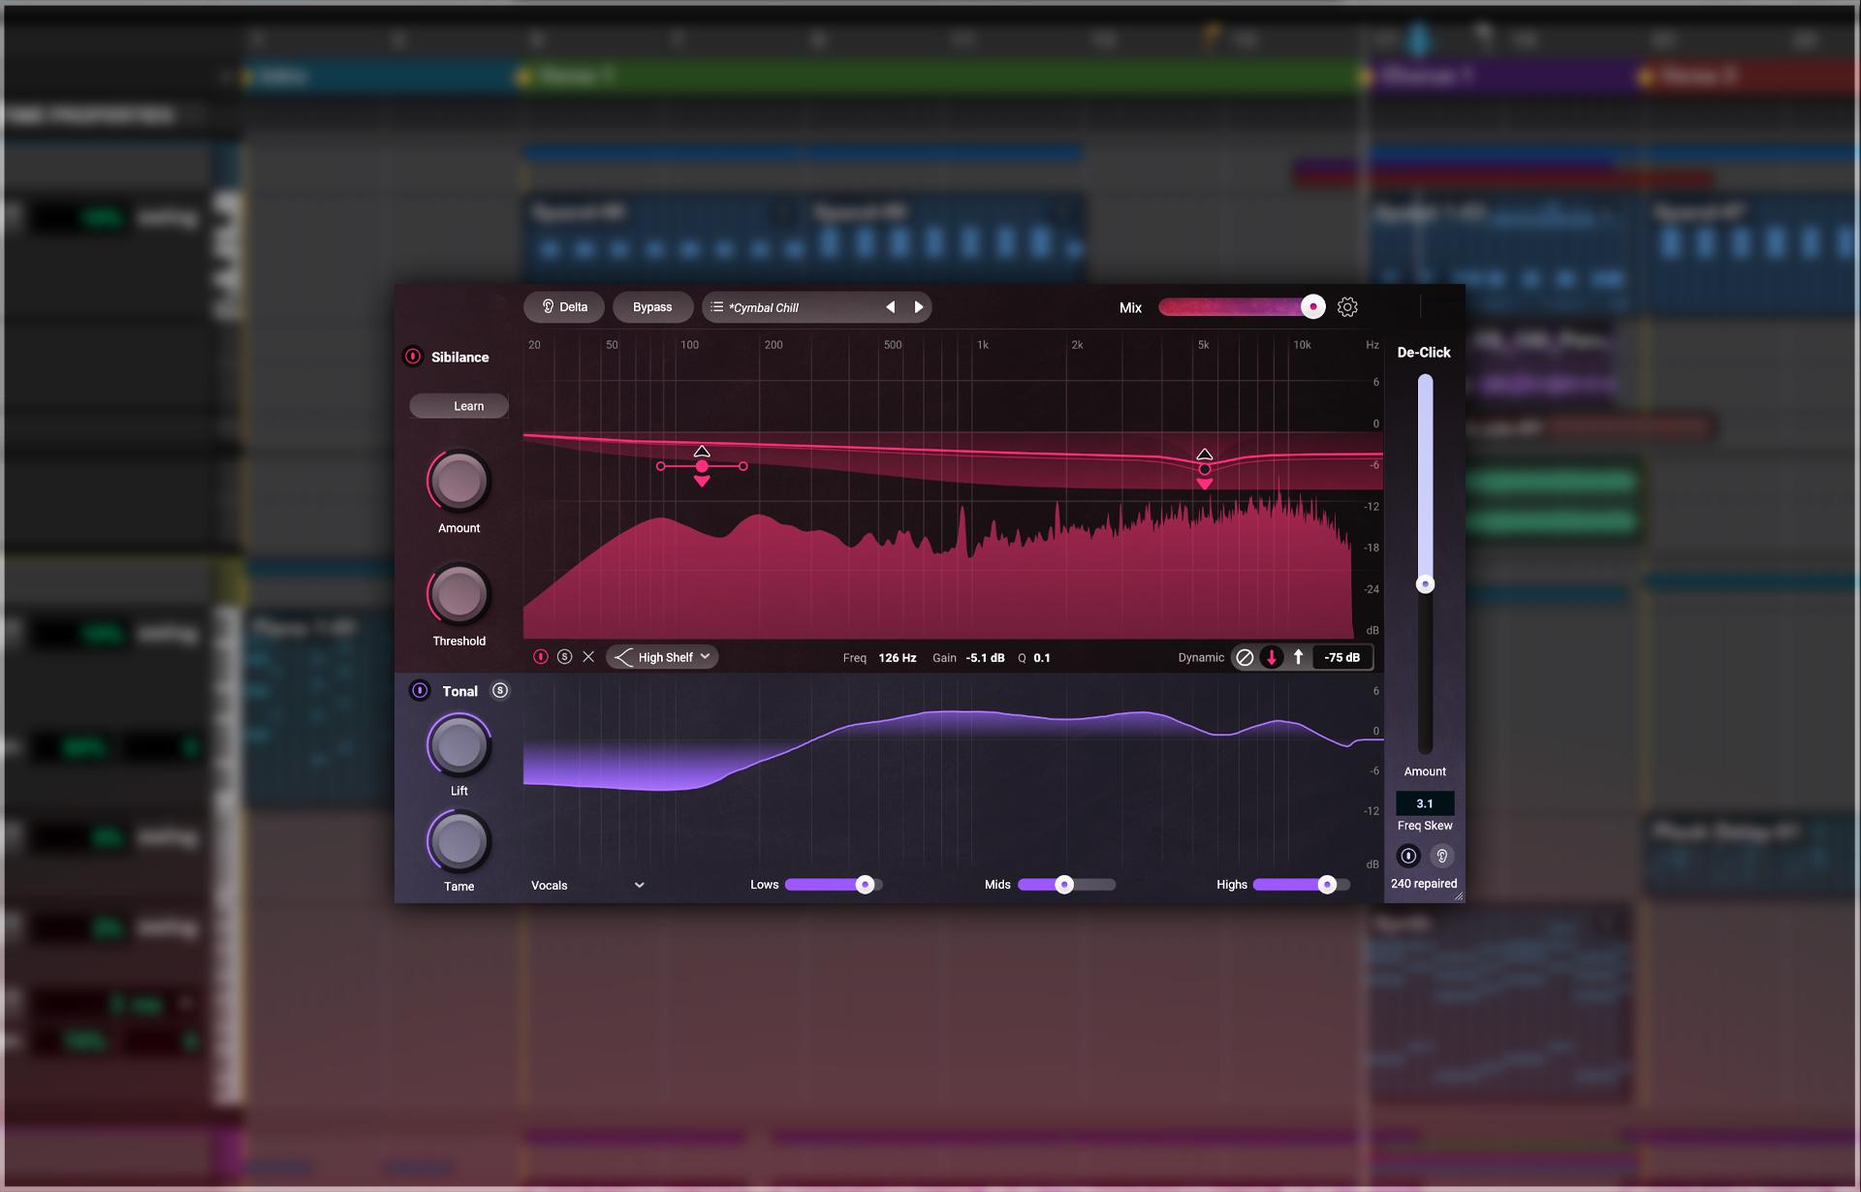Click the Learn button

click(x=459, y=406)
